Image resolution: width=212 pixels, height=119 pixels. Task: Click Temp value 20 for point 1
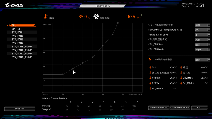pyautogui.click(x=67, y=110)
